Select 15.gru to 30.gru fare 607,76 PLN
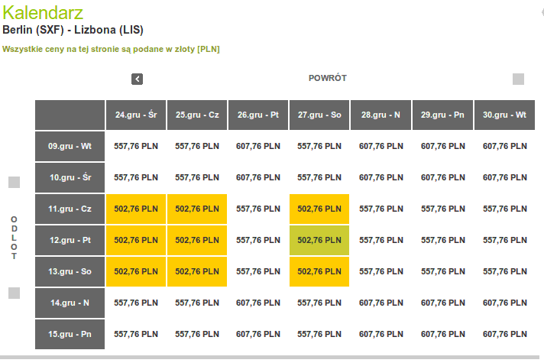544x363 pixels. pos(504,334)
